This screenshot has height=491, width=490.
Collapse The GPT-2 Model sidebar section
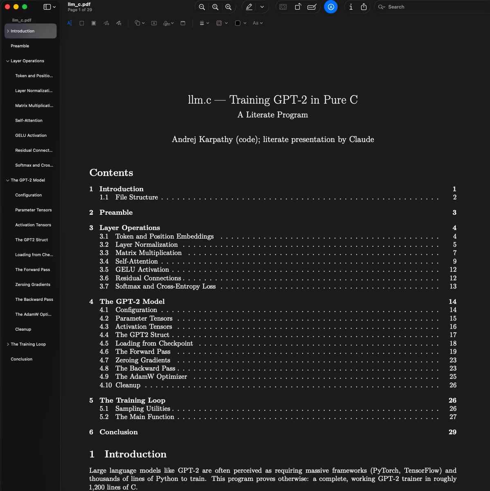point(8,180)
